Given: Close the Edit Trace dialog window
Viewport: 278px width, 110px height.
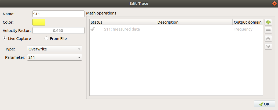Looking at the screenshot, I should 275,3.
